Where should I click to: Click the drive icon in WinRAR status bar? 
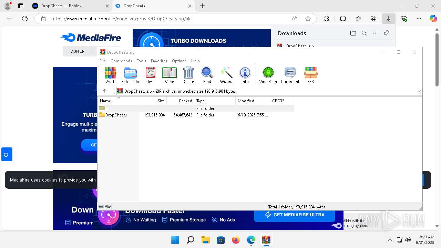coord(101,207)
